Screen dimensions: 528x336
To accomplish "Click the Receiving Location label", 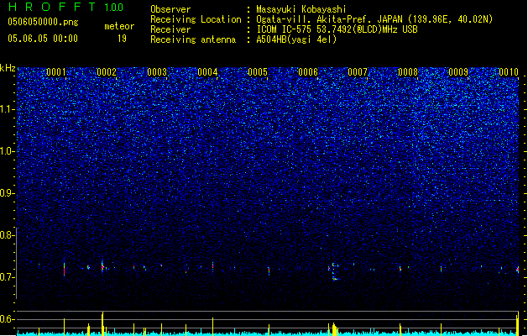I will pos(196,19).
